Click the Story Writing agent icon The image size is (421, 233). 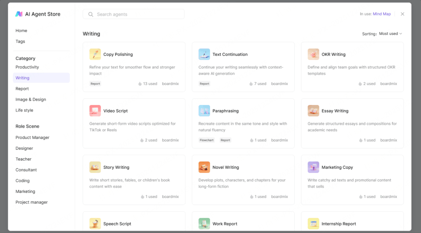pos(95,167)
